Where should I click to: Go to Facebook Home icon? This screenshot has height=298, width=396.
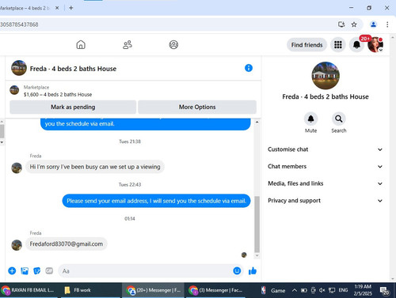(81, 44)
